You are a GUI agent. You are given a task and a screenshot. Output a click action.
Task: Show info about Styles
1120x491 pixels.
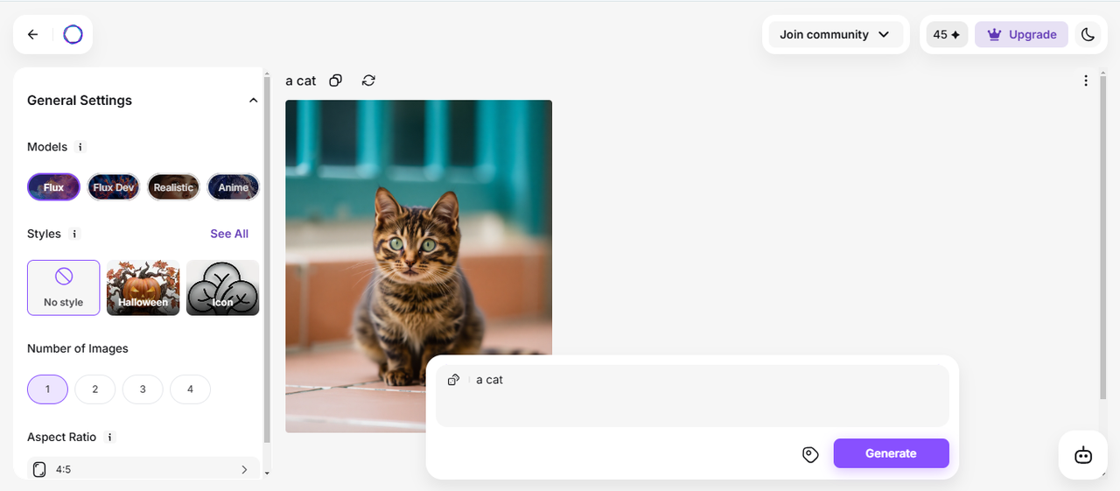point(74,234)
